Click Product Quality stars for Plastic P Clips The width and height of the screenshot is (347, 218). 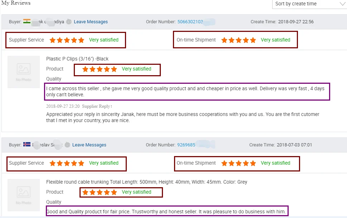[x=100, y=69]
